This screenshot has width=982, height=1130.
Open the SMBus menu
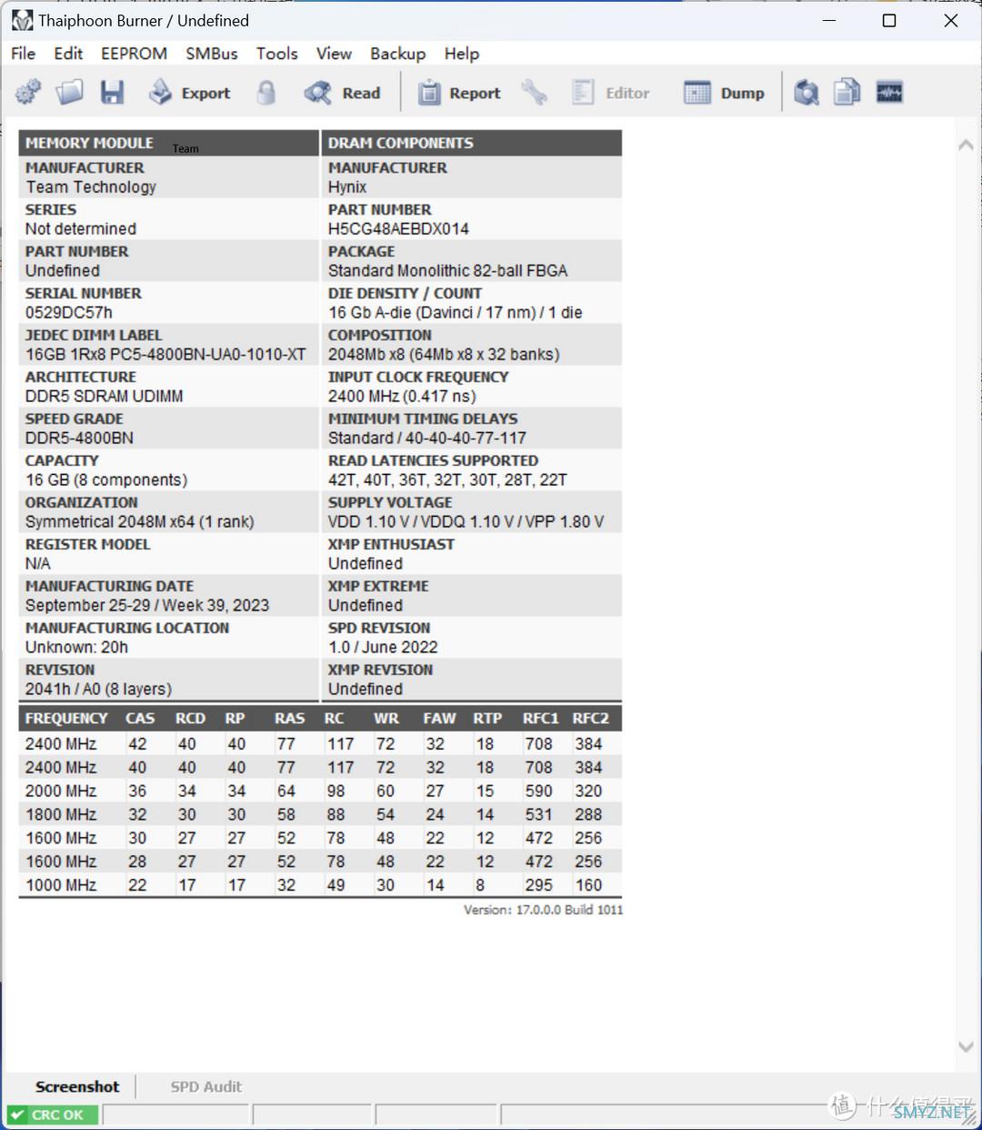coord(212,54)
